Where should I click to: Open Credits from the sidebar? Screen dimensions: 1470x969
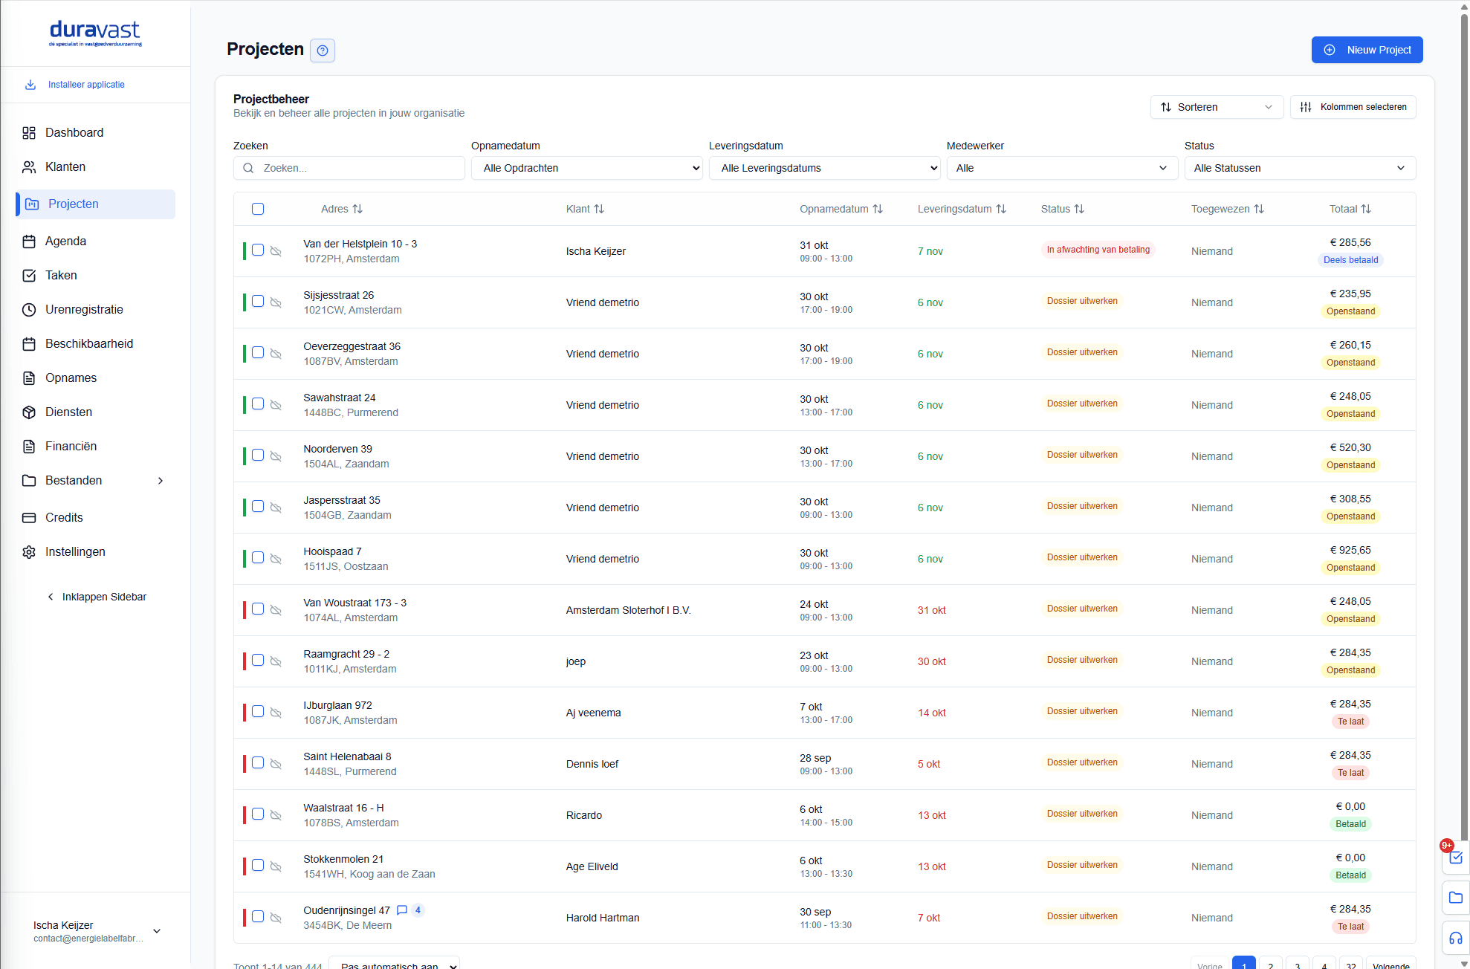click(x=64, y=517)
